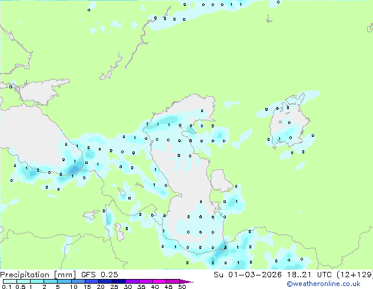Click the '3' precipitation value on map
The height and width of the screenshot is (289, 373).
(225, 248)
